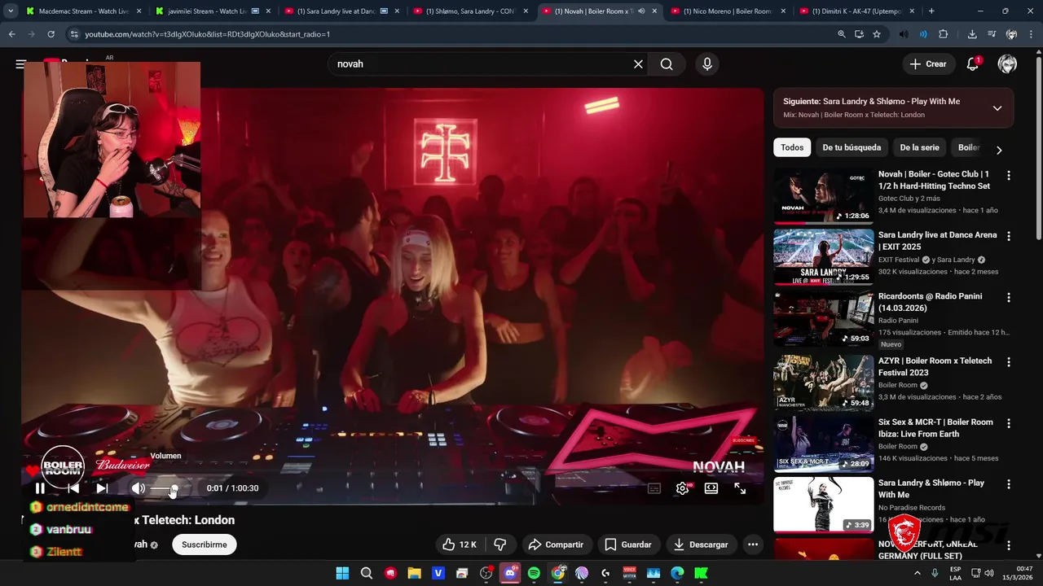Open Microsoft Edge from taskbar

click(x=677, y=573)
